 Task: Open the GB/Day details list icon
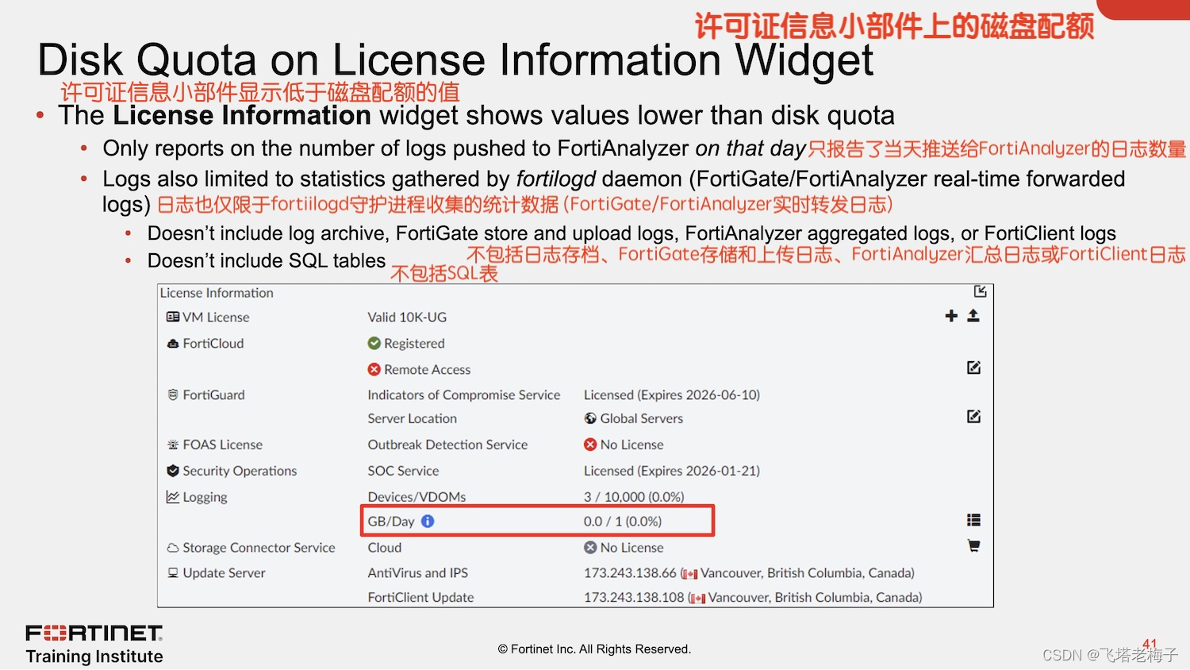[x=973, y=520]
